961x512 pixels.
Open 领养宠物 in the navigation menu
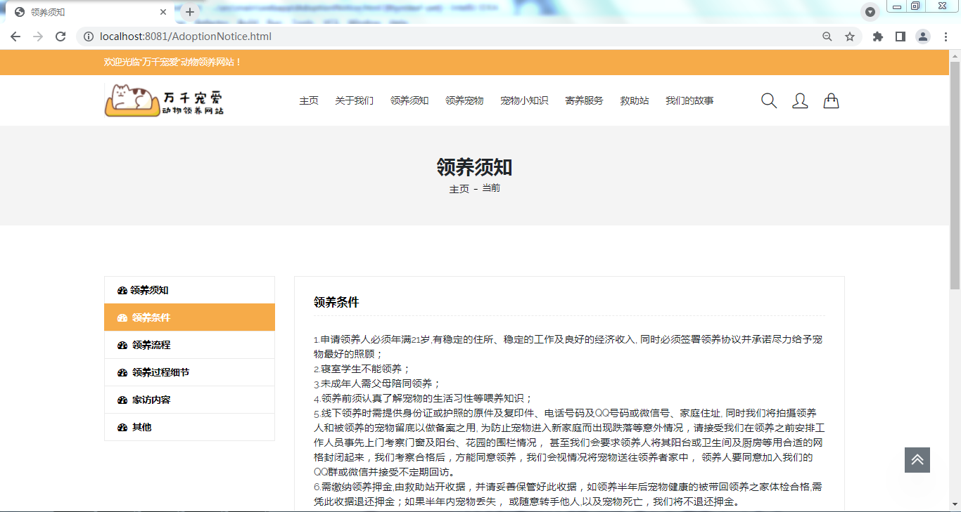coord(464,100)
